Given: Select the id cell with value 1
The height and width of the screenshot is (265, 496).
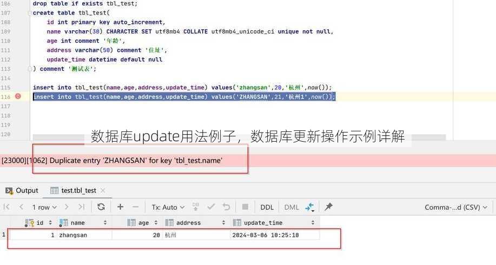Looking at the screenshot, I should tap(34, 235).
